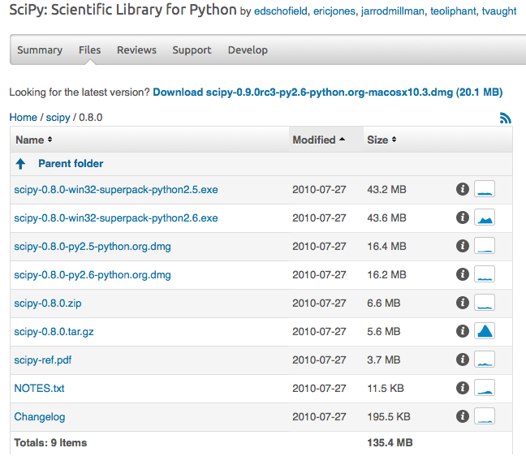Download scipy-0.8.0-py2.5-python.org.dmg
The height and width of the screenshot is (465, 526).
pyautogui.click(x=93, y=247)
